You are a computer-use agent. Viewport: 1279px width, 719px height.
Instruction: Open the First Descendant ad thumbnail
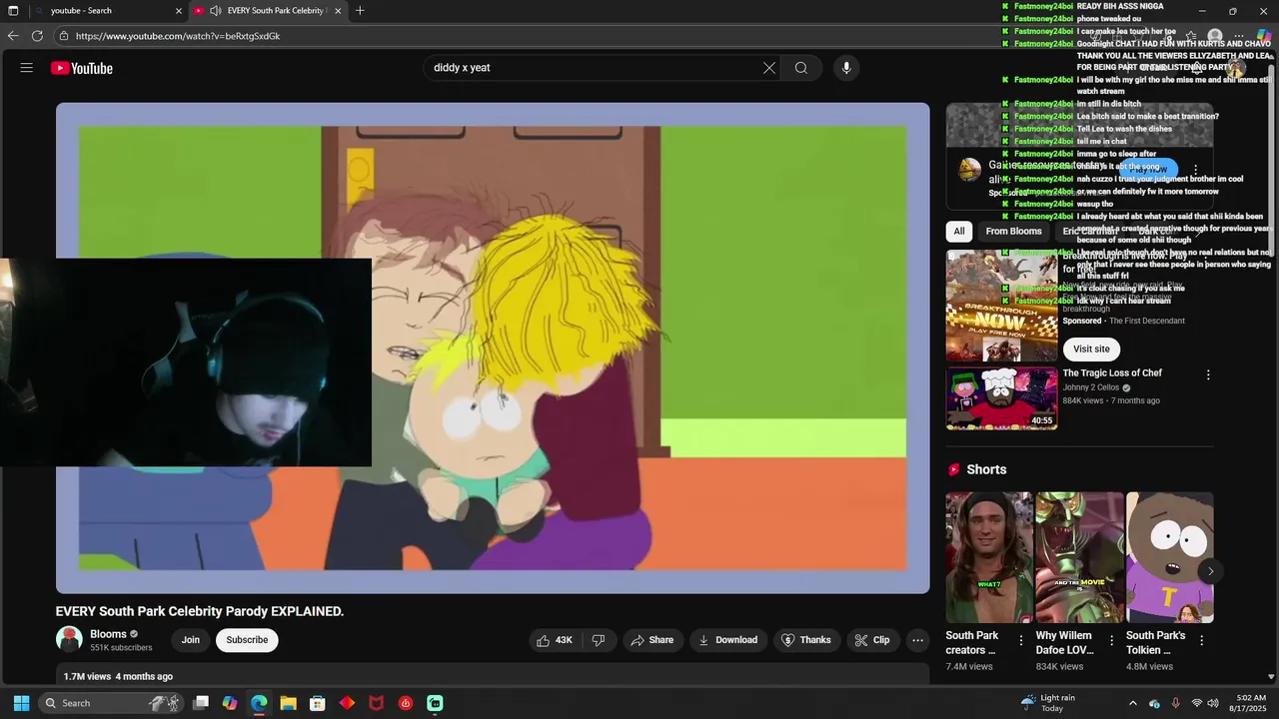click(1001, 305)
